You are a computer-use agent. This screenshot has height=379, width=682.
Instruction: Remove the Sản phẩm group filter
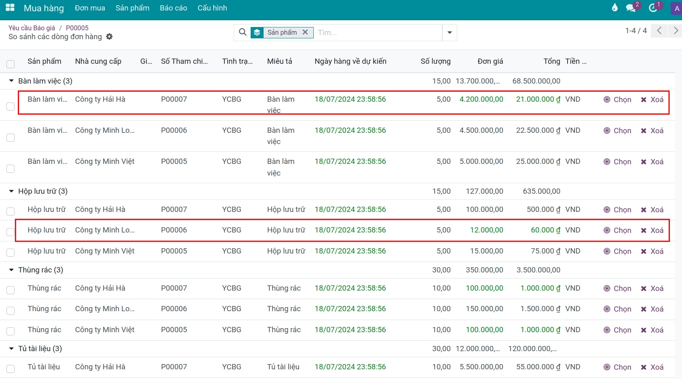click(305, 32)
